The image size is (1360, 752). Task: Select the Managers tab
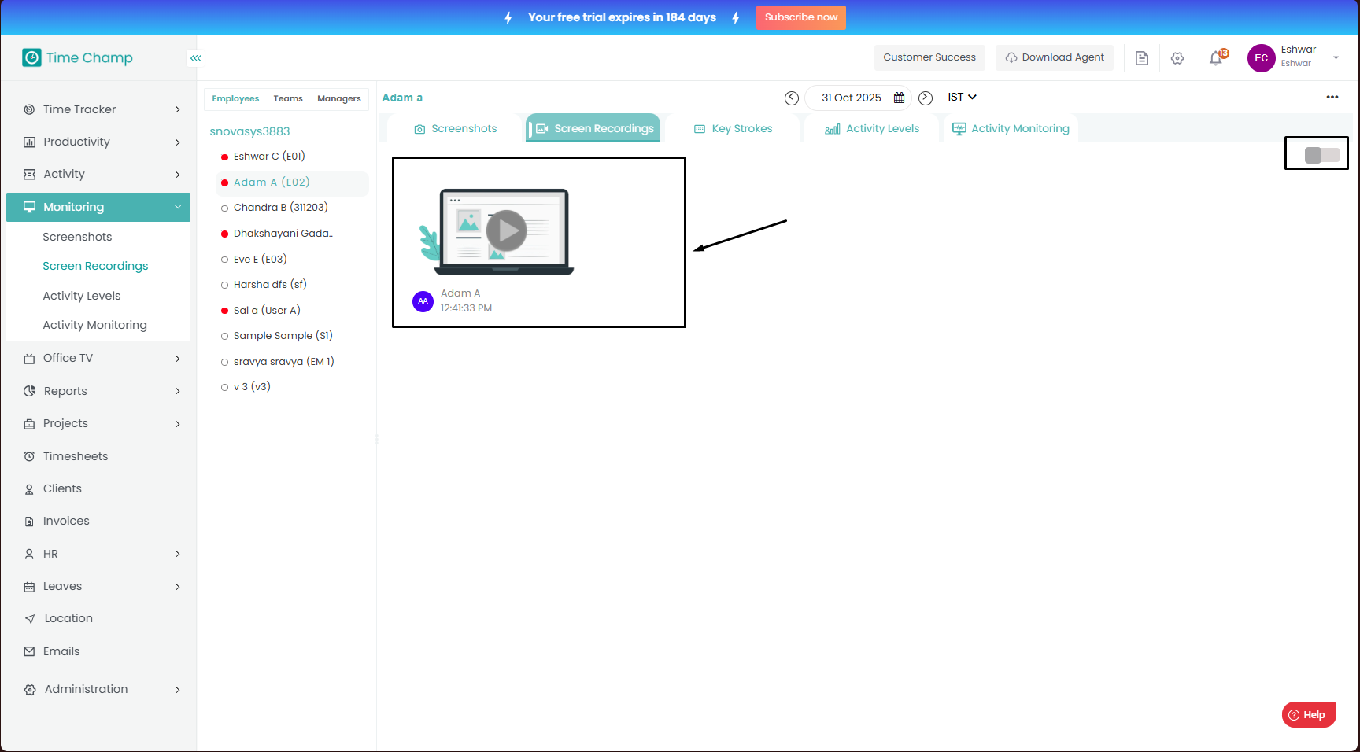(x=339, y=98)
